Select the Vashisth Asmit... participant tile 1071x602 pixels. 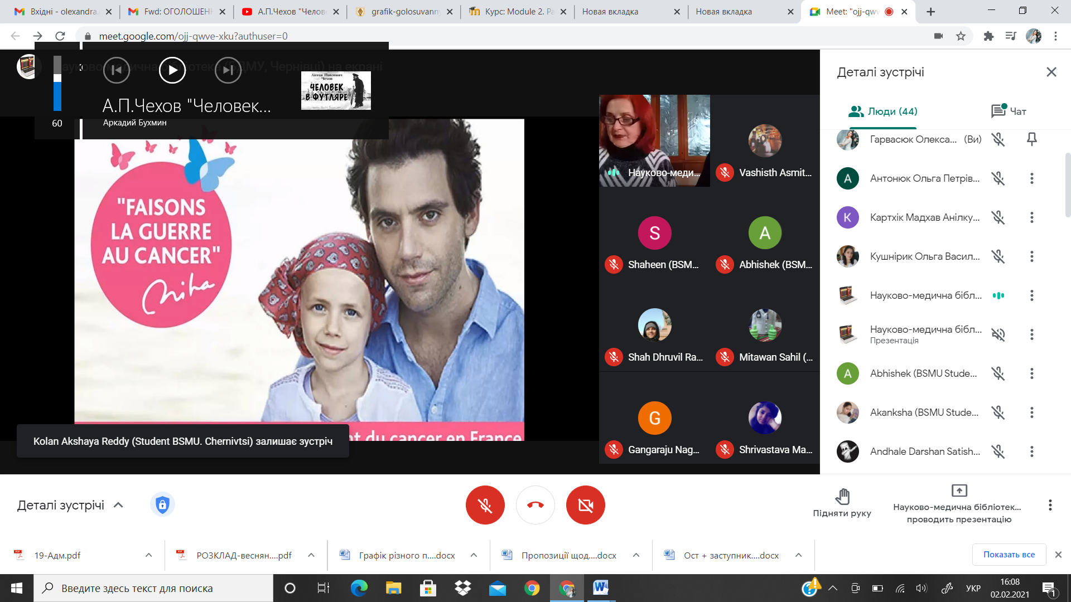point(765,140)
